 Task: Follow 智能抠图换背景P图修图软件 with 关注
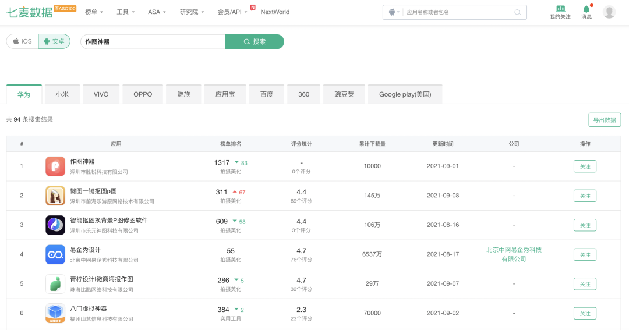pos(585,225)
